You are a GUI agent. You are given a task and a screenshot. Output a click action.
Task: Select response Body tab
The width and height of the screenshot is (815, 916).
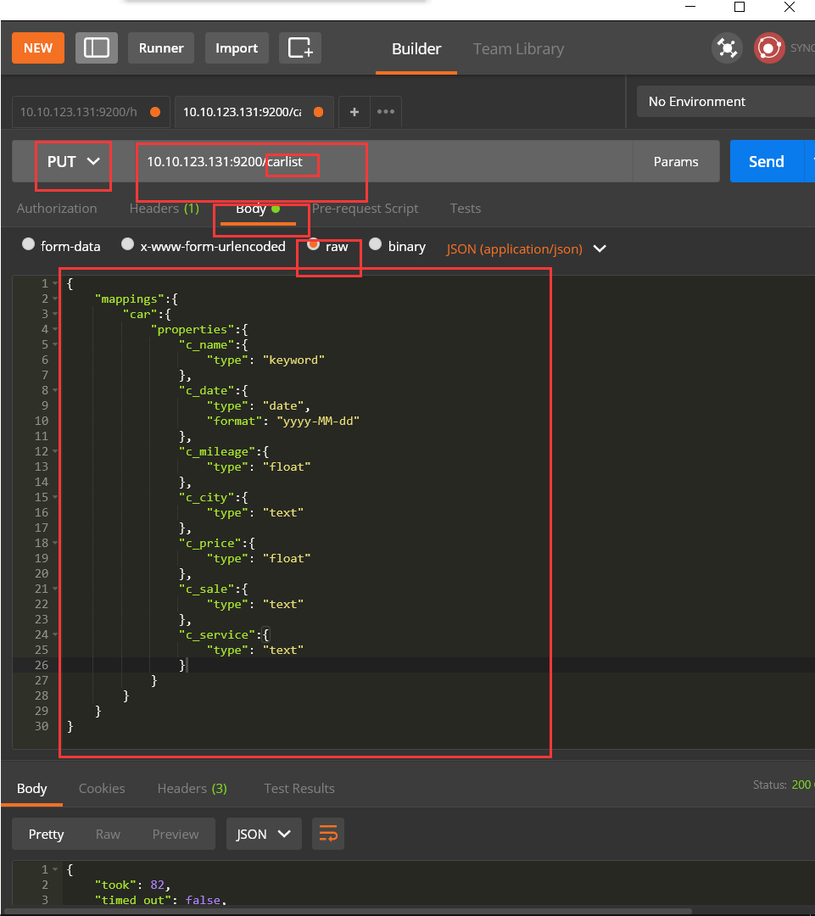pyautogui.click(x=31, y=789)
